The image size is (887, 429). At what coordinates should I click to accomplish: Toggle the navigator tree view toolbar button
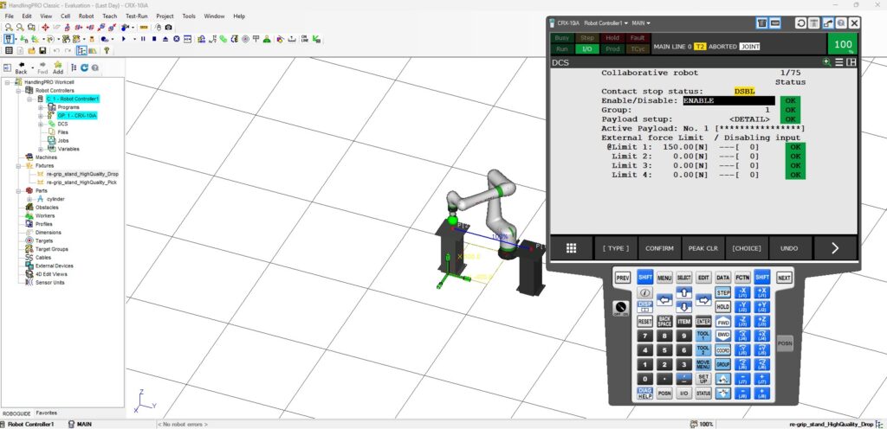click(x=81, y=50)
